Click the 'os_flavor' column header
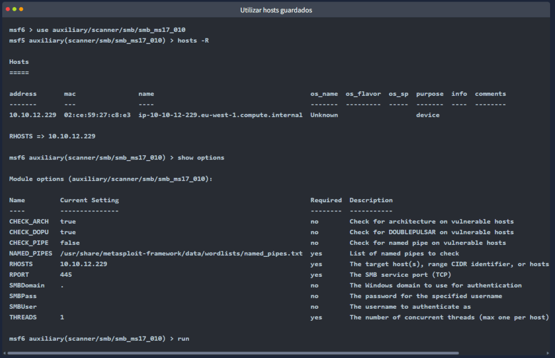 (363, 94)
